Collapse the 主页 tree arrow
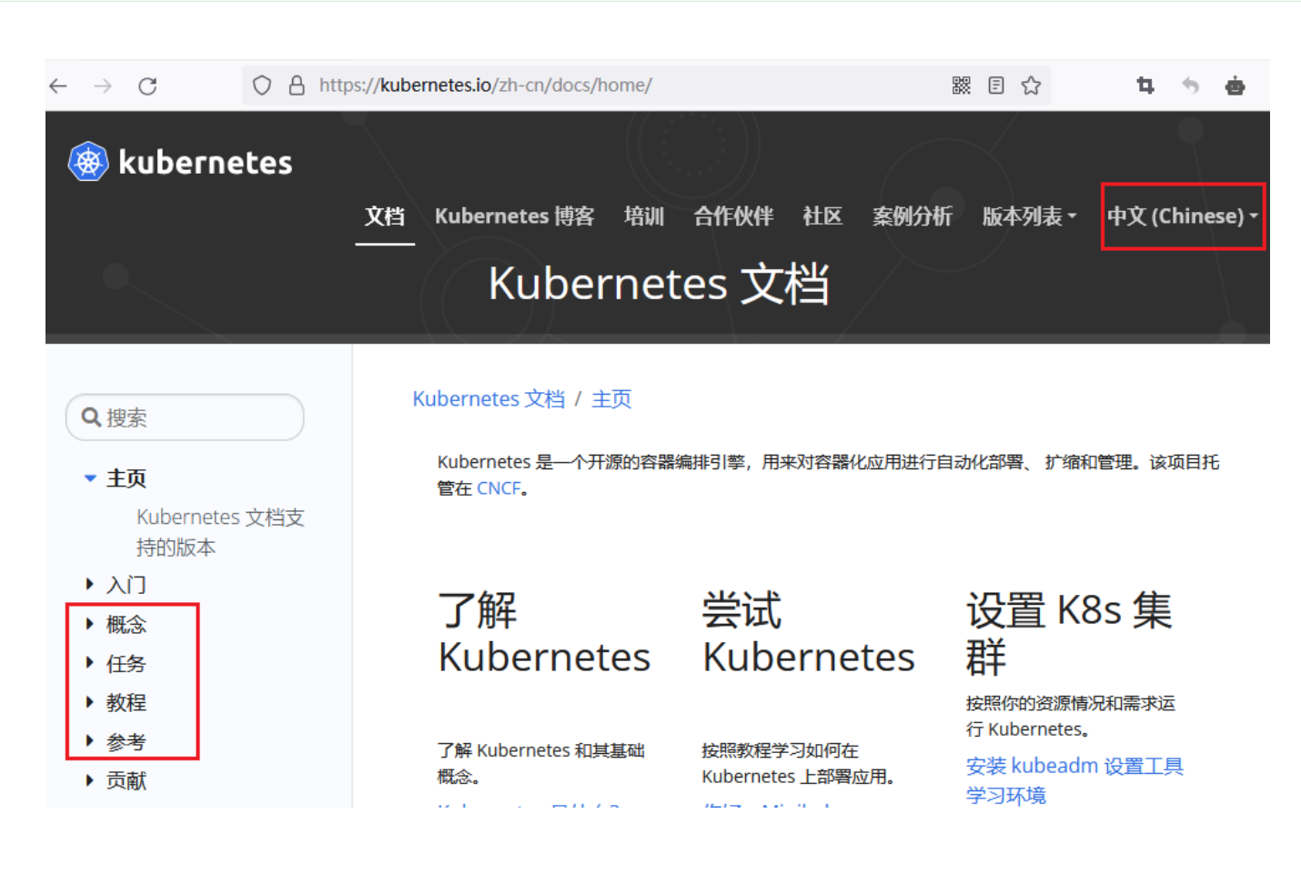This screenshot has height=874, width=1301. click(x=90, y=478)
